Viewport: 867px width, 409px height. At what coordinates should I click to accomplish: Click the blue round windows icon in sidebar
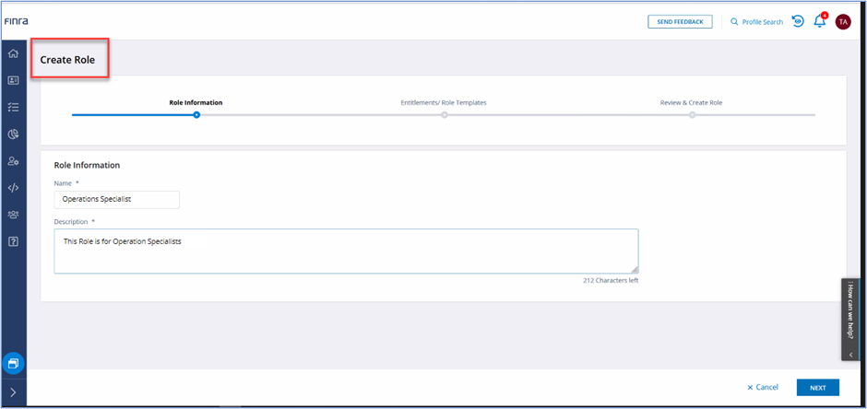point(13,363)
